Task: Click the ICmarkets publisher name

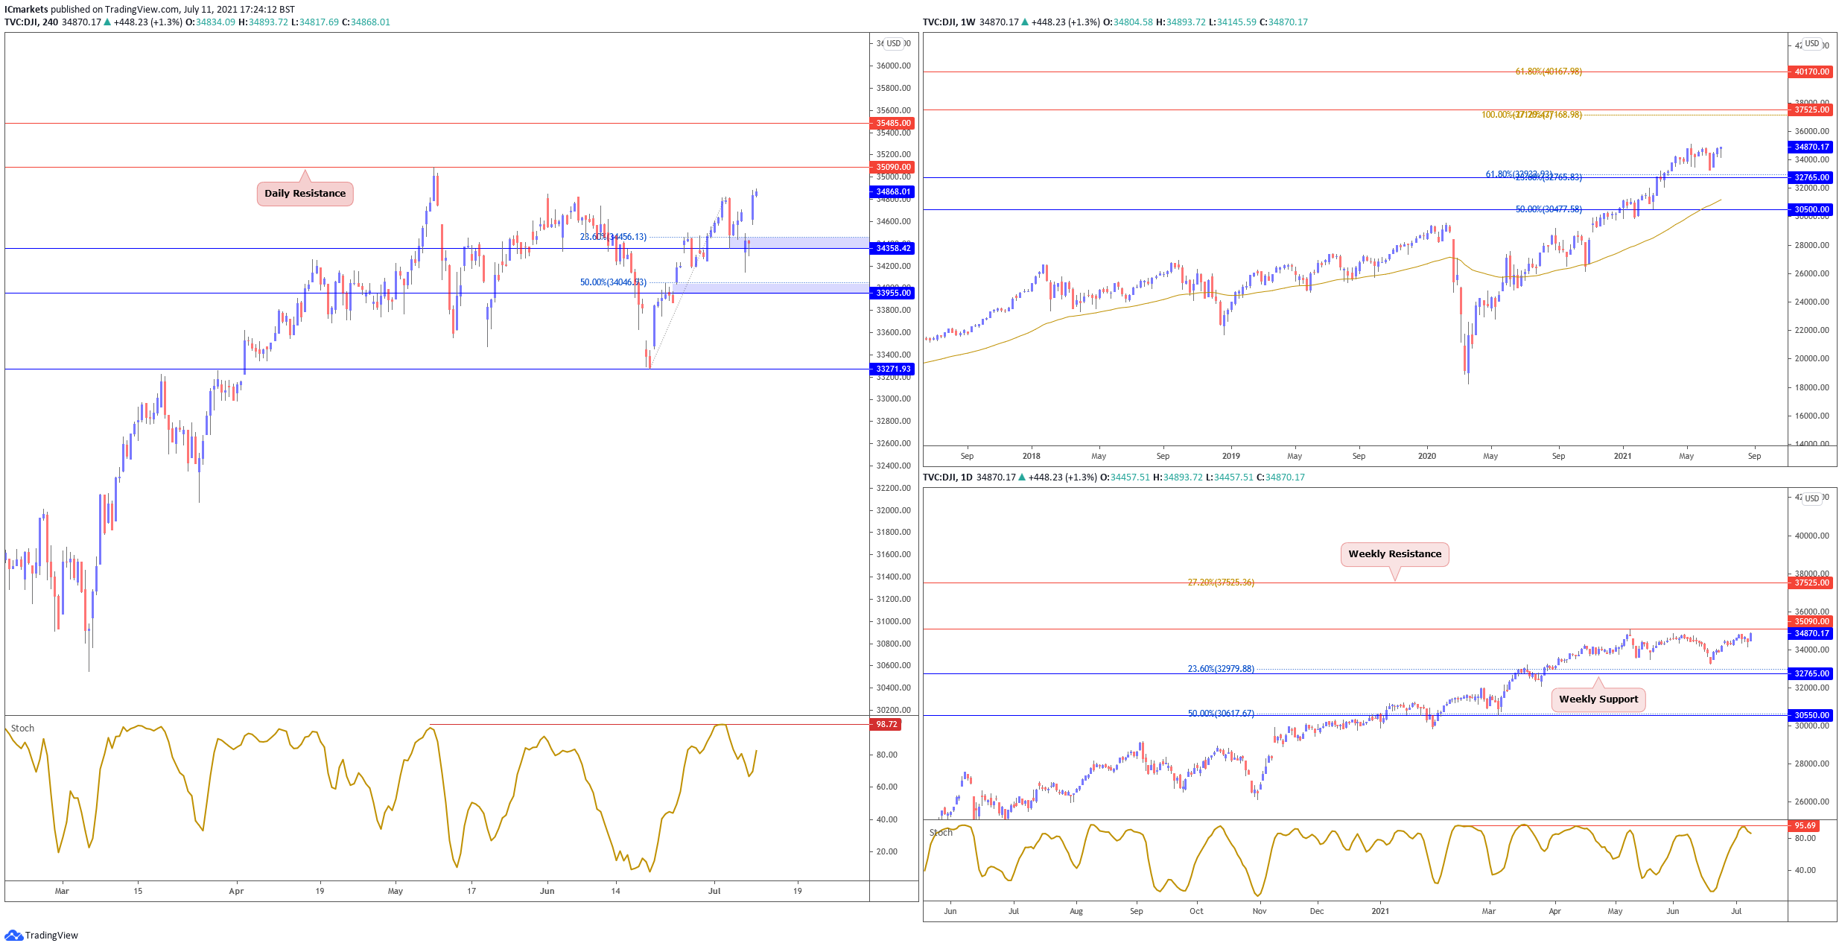Action: [x=26, y=10]
